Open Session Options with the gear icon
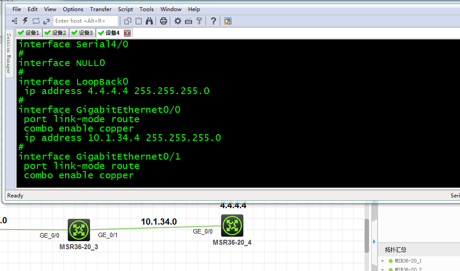460x271 pixels. [177, 21]
